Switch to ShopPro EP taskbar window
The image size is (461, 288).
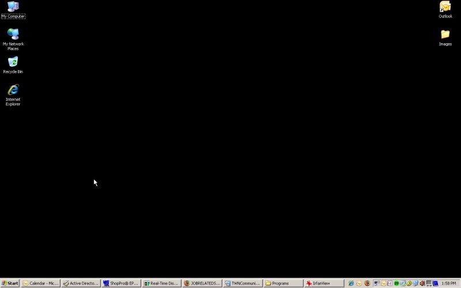(x=121, y=283)
